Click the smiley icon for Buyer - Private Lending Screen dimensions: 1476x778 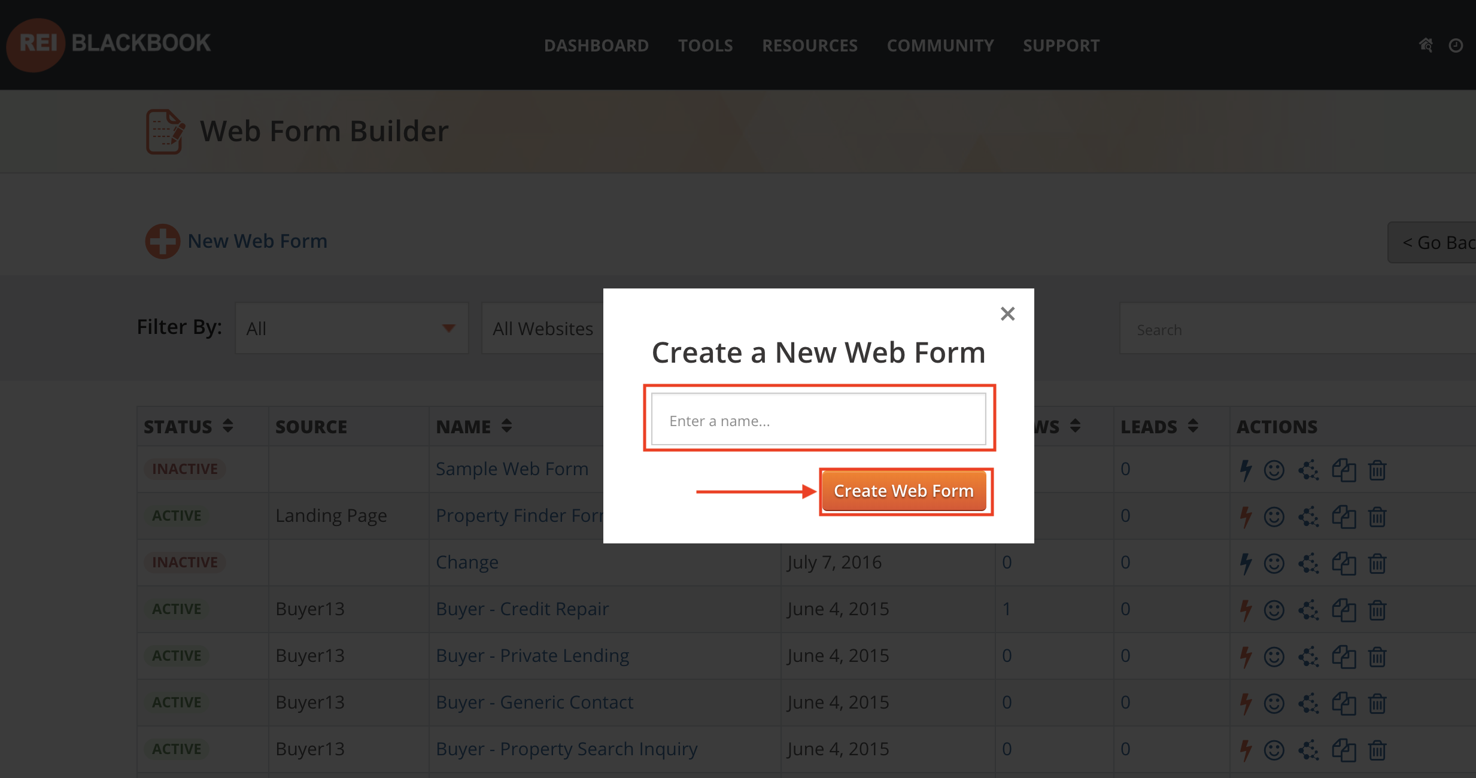click(1274, 657)
